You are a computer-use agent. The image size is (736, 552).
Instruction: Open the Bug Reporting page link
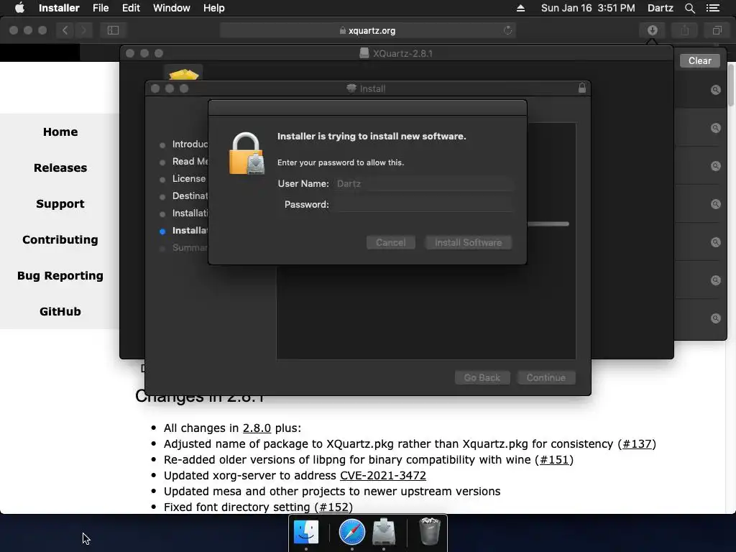60,275
